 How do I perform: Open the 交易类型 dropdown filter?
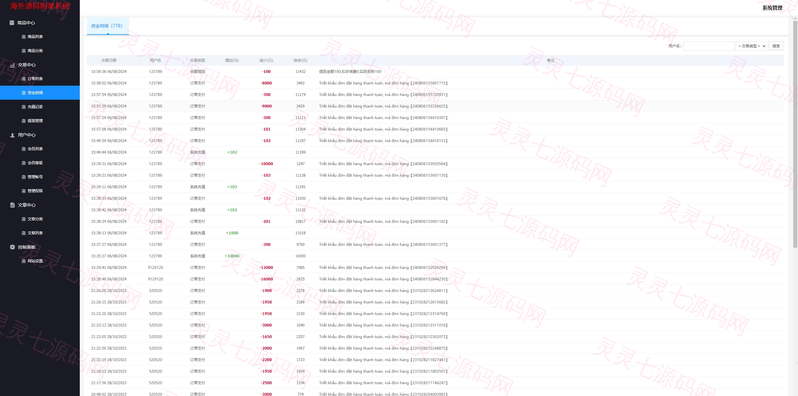click(x=751, y=46)
